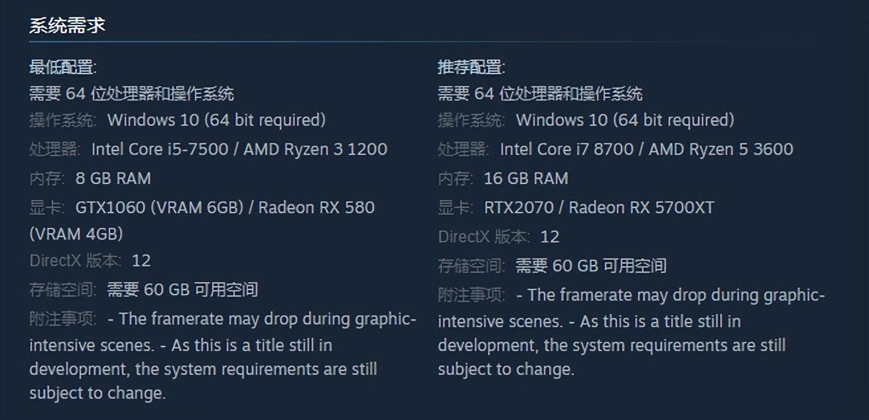Select the 最低配置 heading text
Viewport: 869px width, 420px height.
coord(63,67)
